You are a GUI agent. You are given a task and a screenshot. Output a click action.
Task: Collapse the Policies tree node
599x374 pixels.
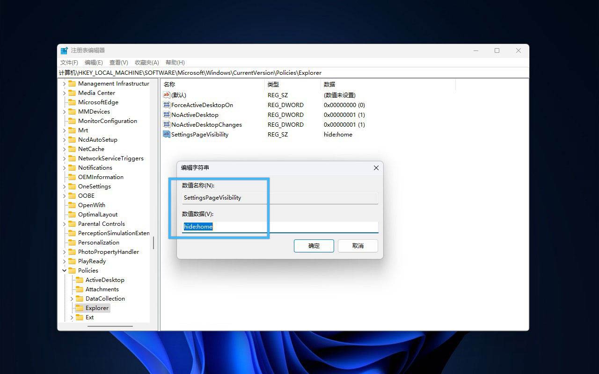pyautogui.click(x=65, y=271)
